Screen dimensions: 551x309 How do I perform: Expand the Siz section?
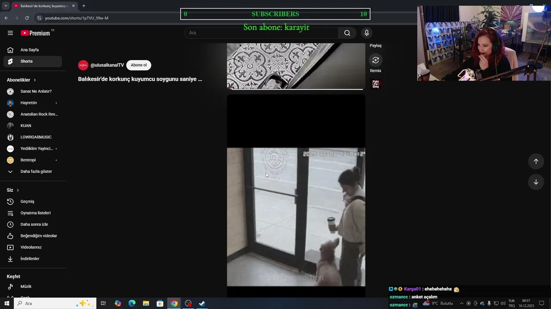[13, 190]
